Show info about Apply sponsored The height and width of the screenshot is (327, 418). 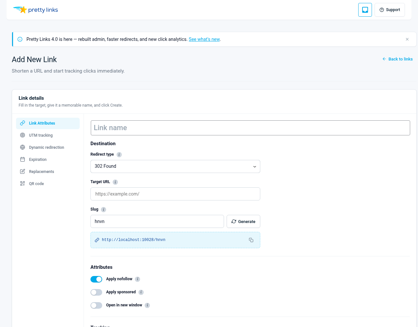pos(141,292)
